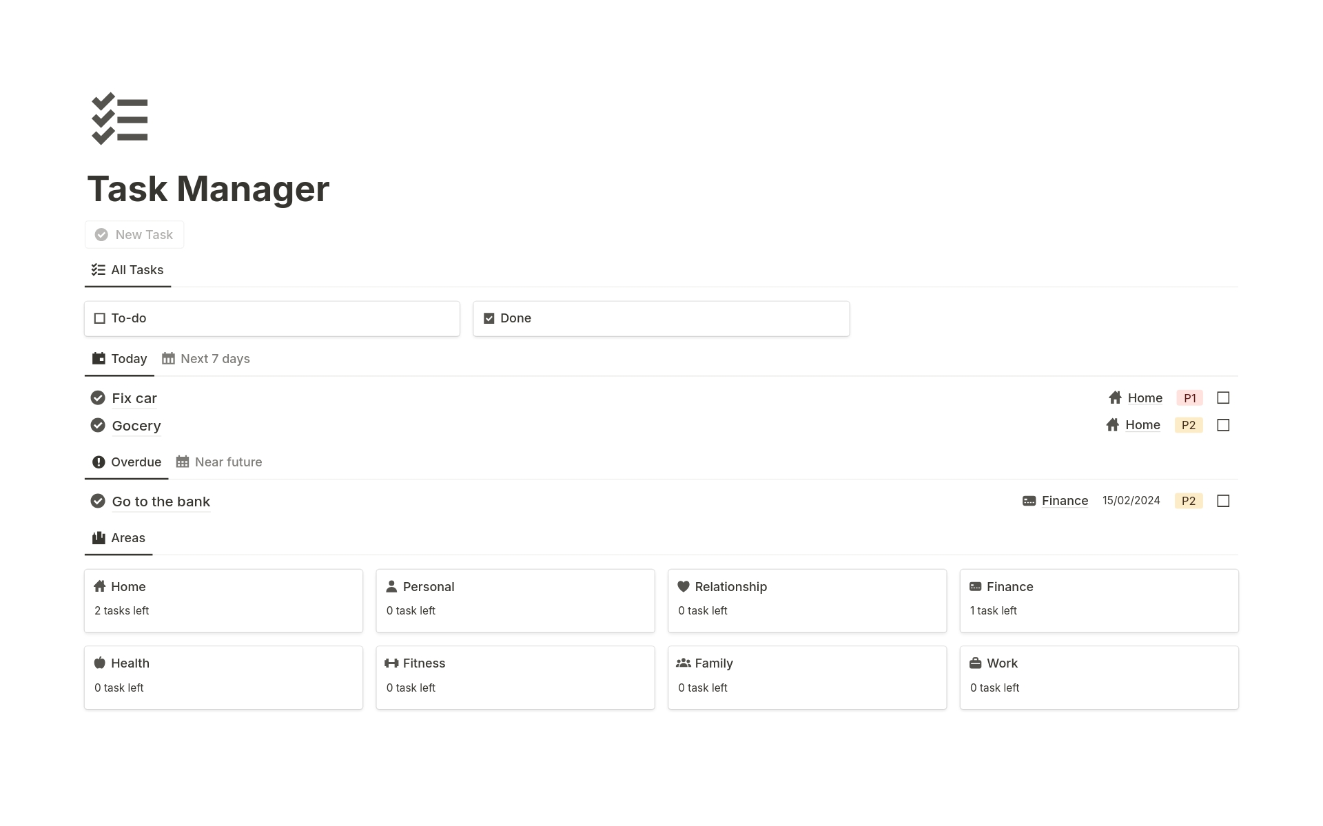Click the Personal area person icon
The width and height of the screenshot is (1323, 826).
[x=391, y=586]
